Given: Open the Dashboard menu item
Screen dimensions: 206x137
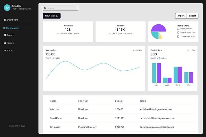Looking at the screenshot, I should (x=11, y=20).
